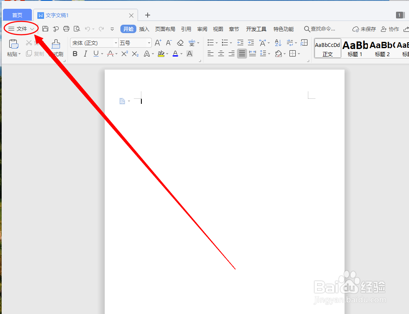Open the 引用 ribbon tab
409x314 pixels.
pos(186,29)
